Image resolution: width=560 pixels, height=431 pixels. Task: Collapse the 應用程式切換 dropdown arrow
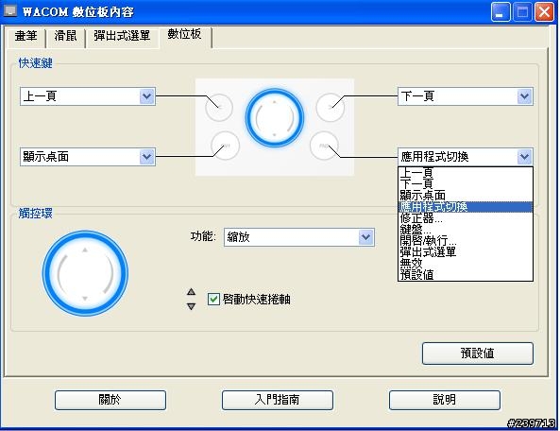coord(525,157)
